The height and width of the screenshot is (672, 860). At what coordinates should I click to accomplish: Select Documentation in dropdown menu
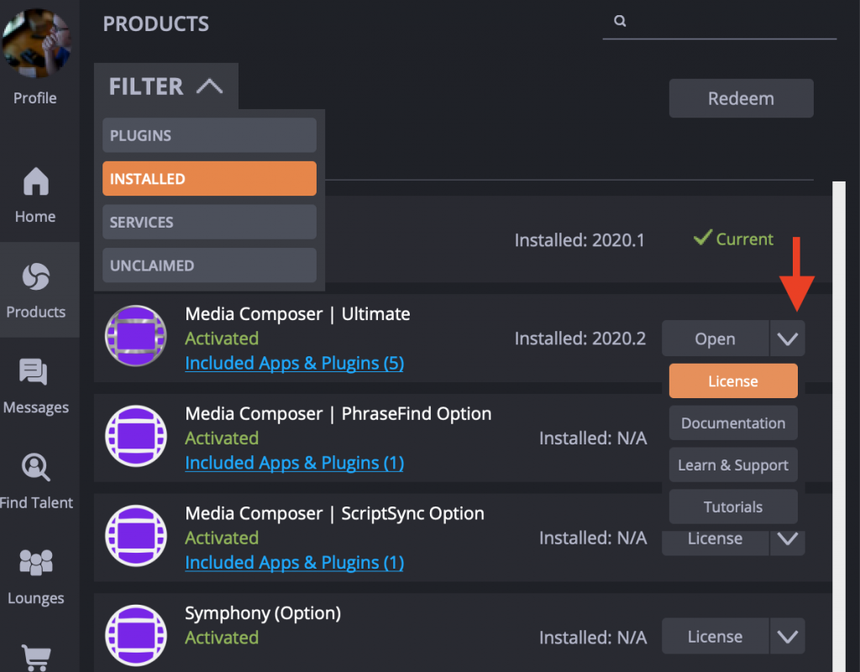tap(733, 423)
